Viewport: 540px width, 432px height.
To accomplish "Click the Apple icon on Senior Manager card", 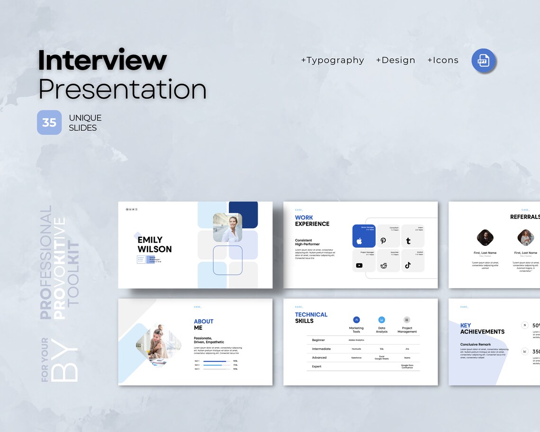I will (359, 241).
